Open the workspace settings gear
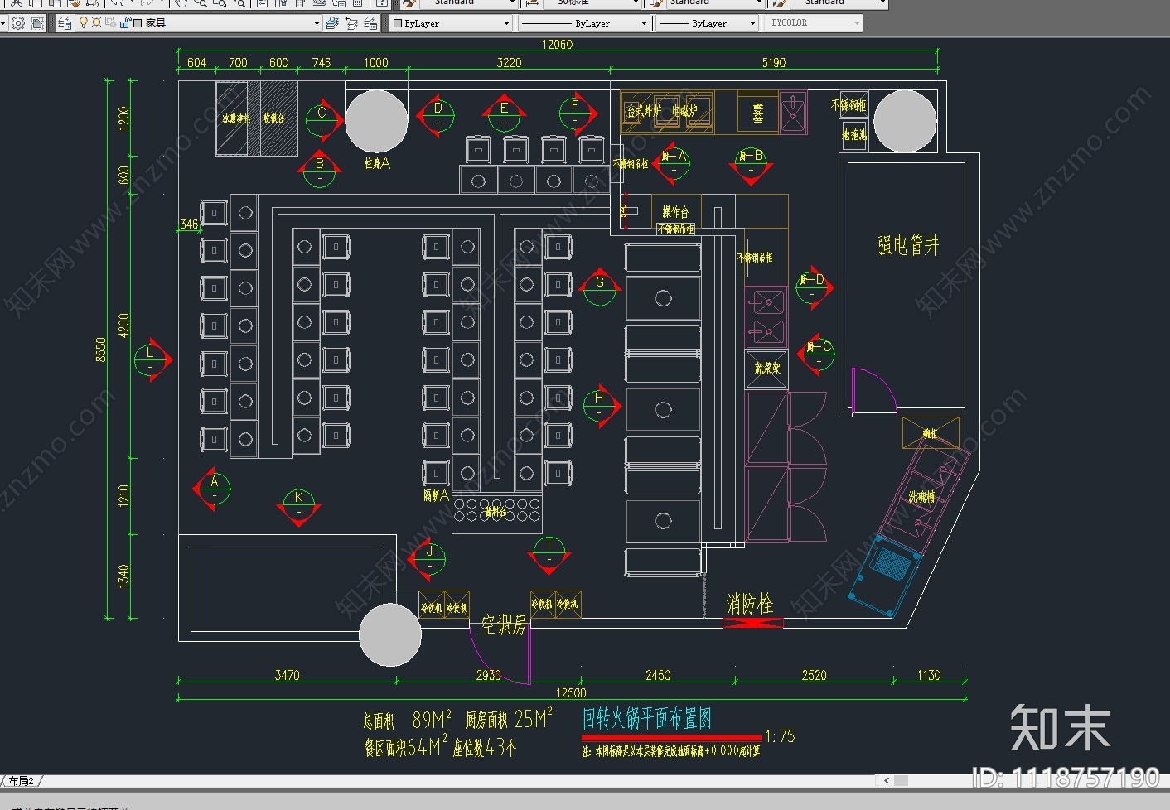 coord(17,23)
